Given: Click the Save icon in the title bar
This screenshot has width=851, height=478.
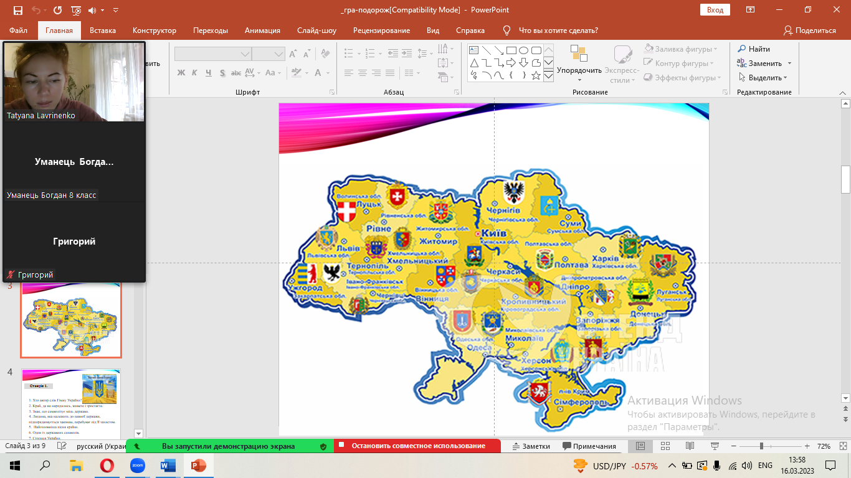Looking at the screenshot, I should [x=17, y=10].
